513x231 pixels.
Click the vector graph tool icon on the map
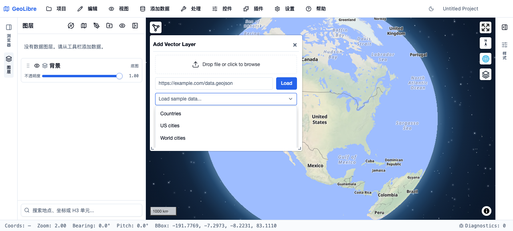pyautogui.click(x=156, y=28)
